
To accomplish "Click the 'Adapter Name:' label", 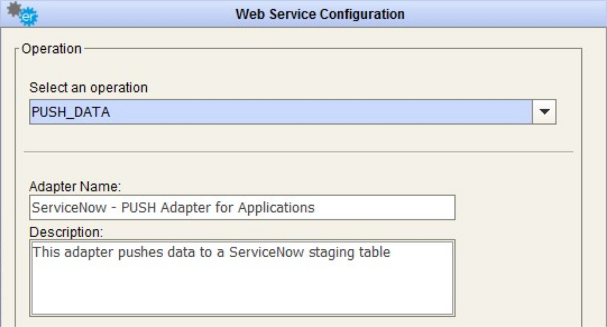I will (75, 187).
